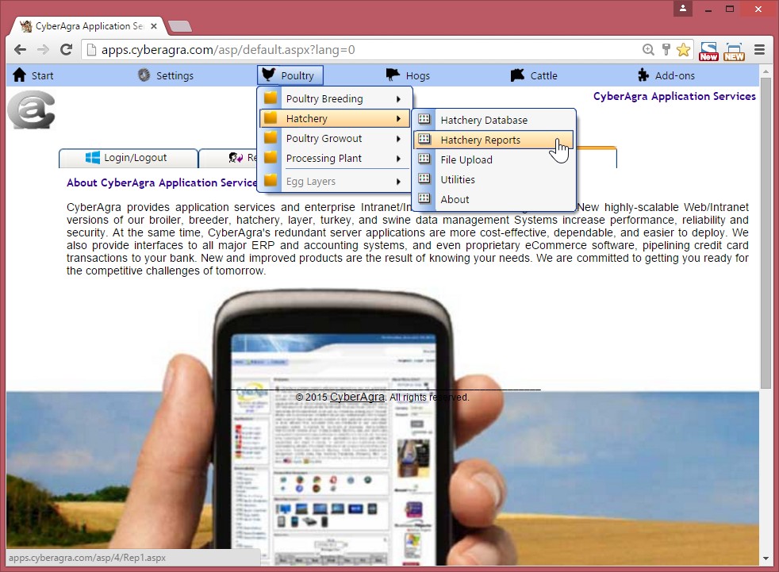Image resolution: width=779 pixels, height=572 pixels.
Task: Click the scrollbar up arrow
Action: pos(766,71)
